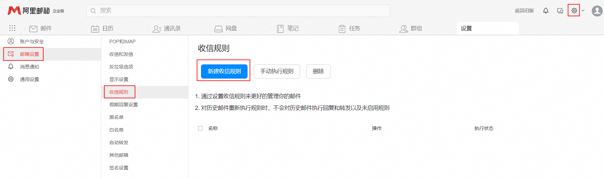
Task: Tick the select-all checkbox beside 名称
Action: pyautogui.click(x=200, y=128)
